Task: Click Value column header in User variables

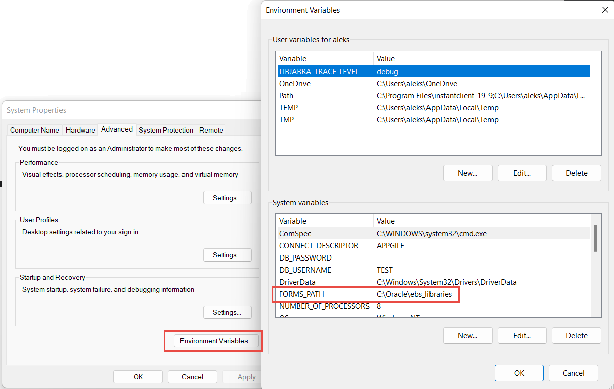Action: (482, 59)
